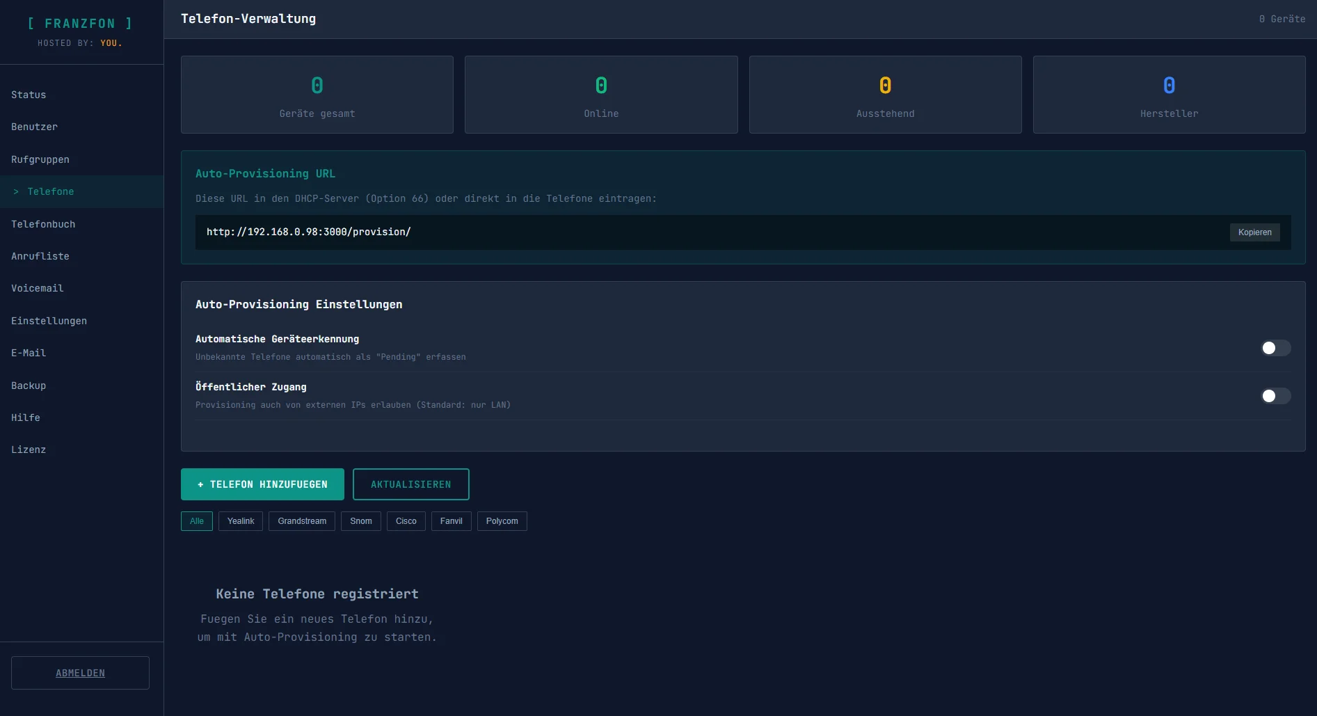Click the Abmelden logout link
This screenshot has width=1317, height=716.
(80, 673)
